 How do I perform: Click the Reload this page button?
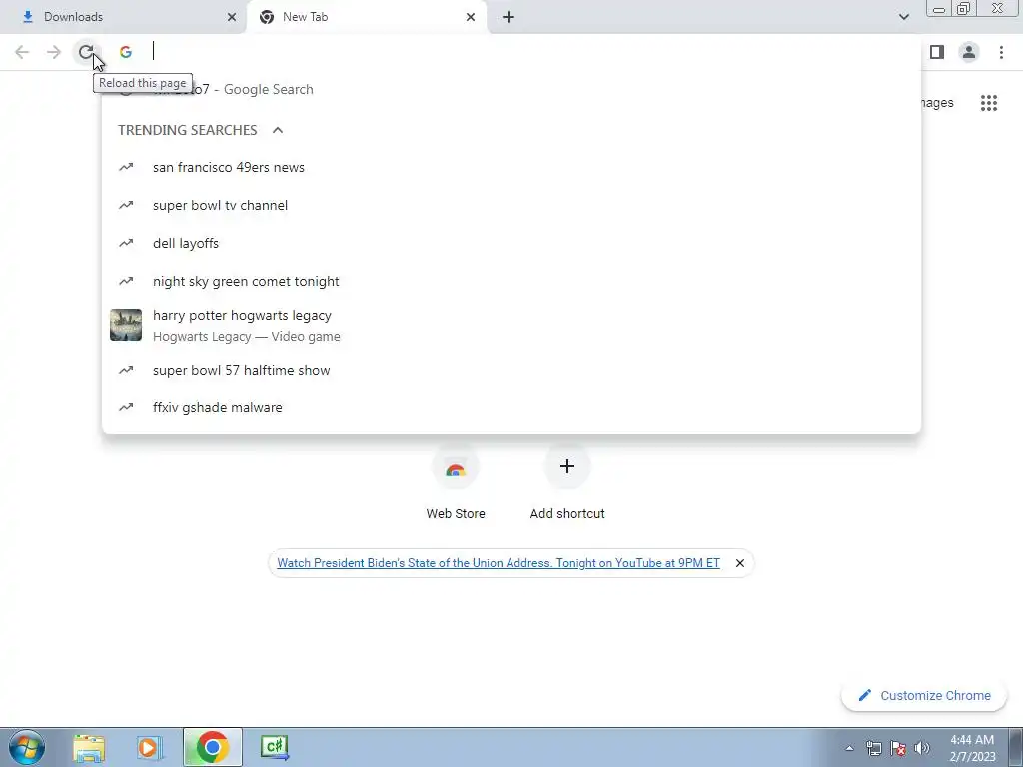(x=86, y=52)
